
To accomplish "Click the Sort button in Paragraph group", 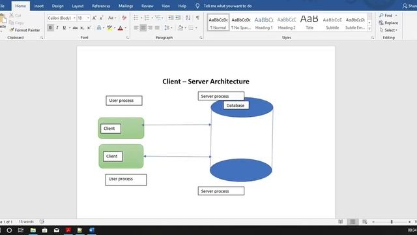I will (x=188, y=18).
